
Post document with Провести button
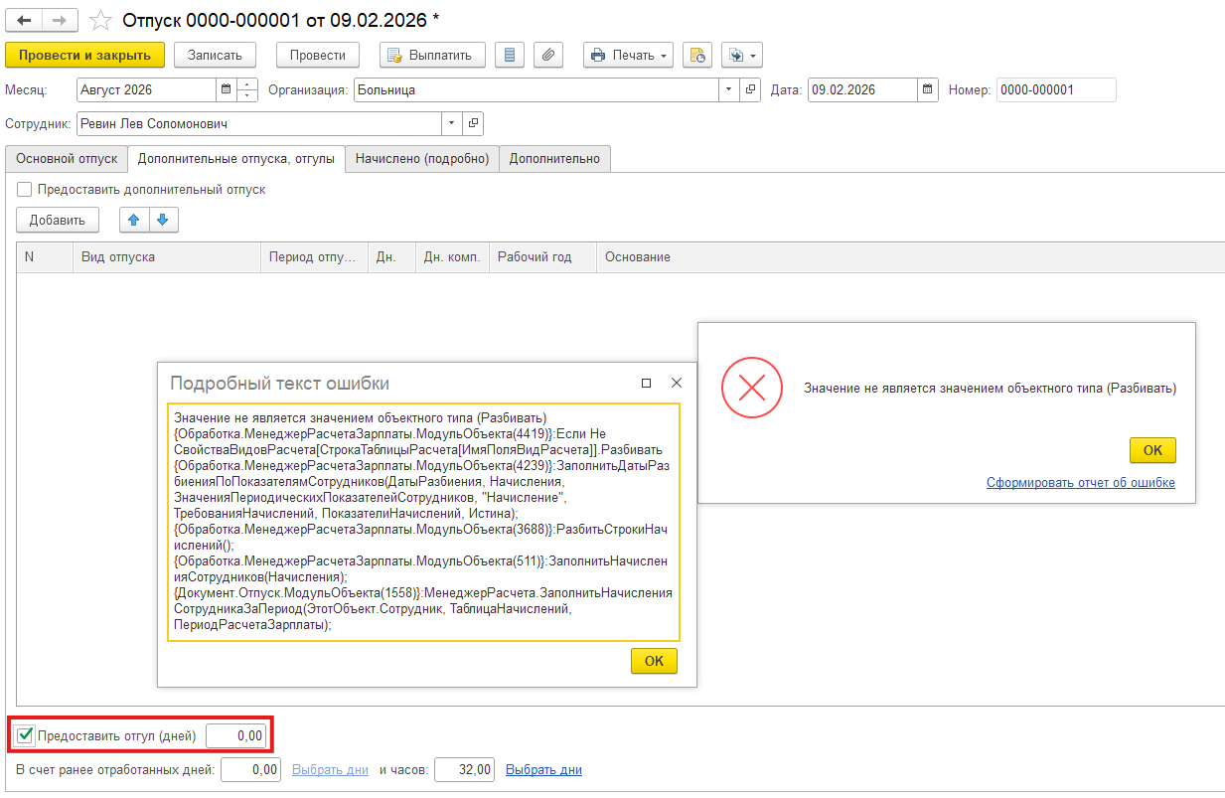pos(319,55)
